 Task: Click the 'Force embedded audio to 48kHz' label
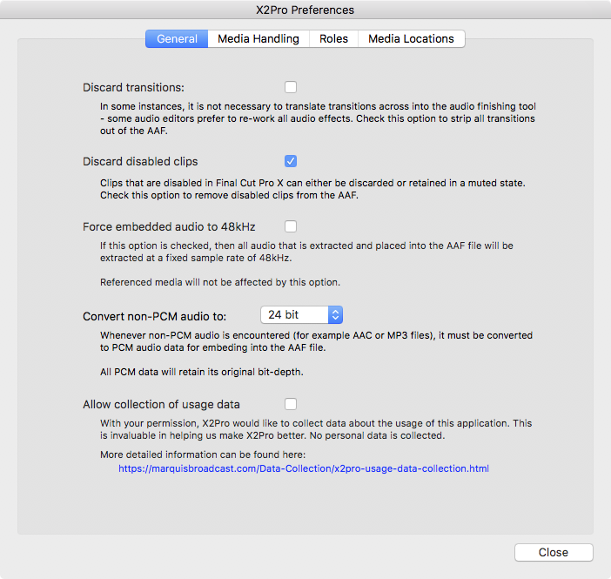[x=169, y=226]
